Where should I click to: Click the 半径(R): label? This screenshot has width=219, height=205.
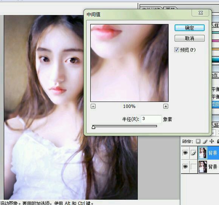click(131, 119)
